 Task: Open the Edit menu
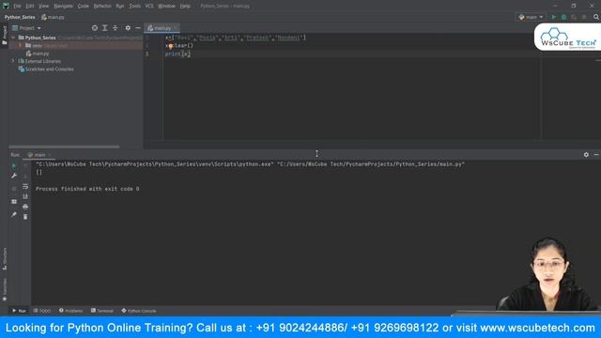click(30, 6)
